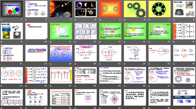Select slide 27 with dashed bar chart

61,75
